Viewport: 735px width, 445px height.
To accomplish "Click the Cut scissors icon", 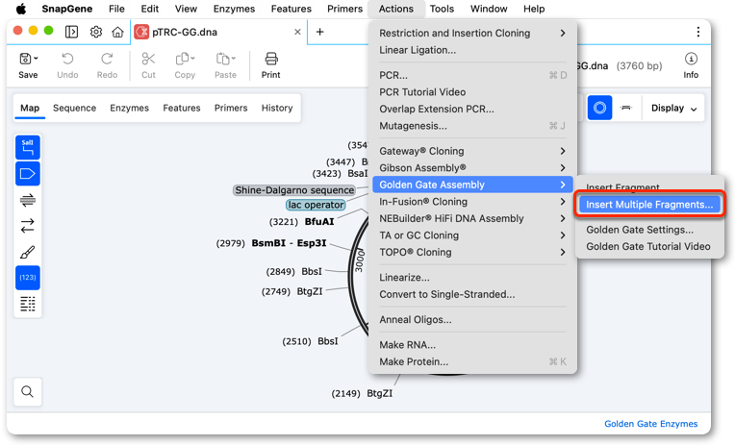I will [148, 59].
